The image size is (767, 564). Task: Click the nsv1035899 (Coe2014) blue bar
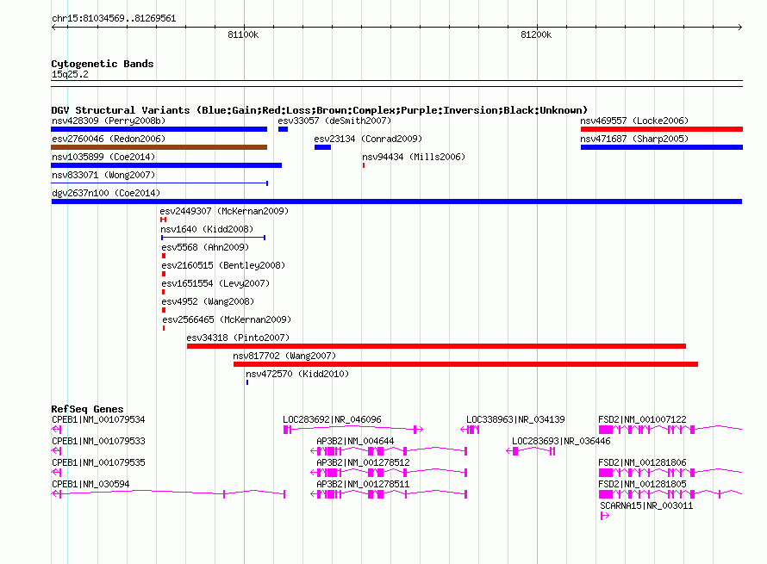pyautogui.click(x=166, y=165)
